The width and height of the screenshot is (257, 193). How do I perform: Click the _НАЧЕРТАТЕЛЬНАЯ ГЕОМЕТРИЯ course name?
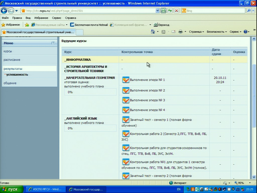click(90, 78)
